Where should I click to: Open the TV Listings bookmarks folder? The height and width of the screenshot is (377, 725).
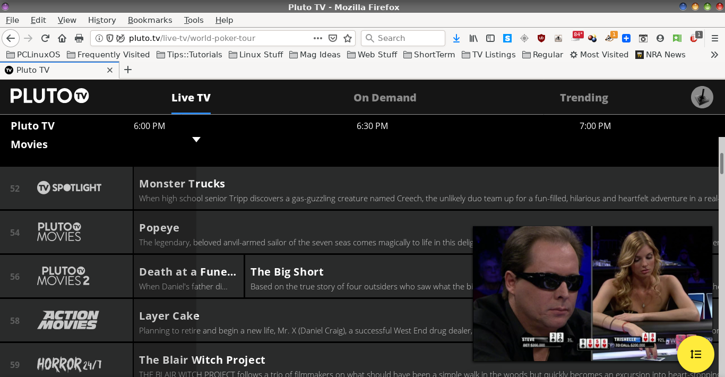[x=488, y=55]
